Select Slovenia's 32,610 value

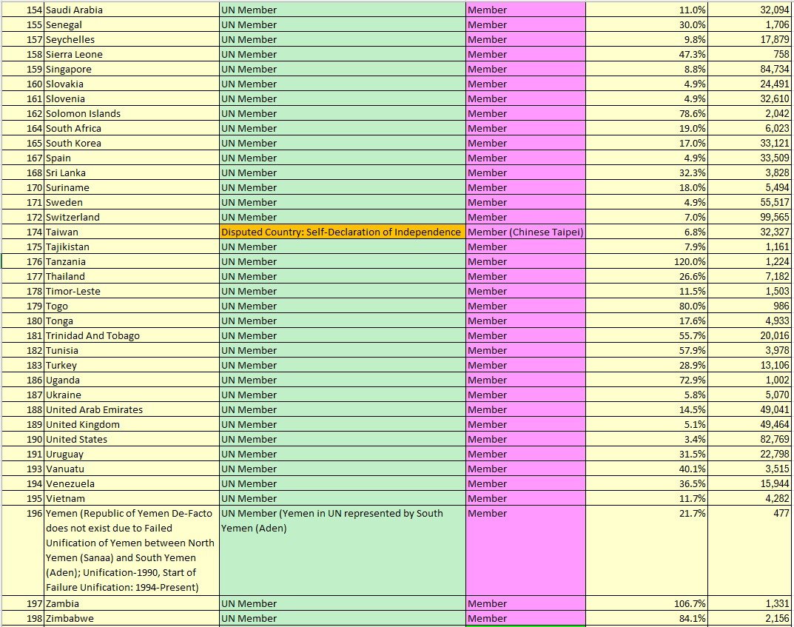point(750,98)
